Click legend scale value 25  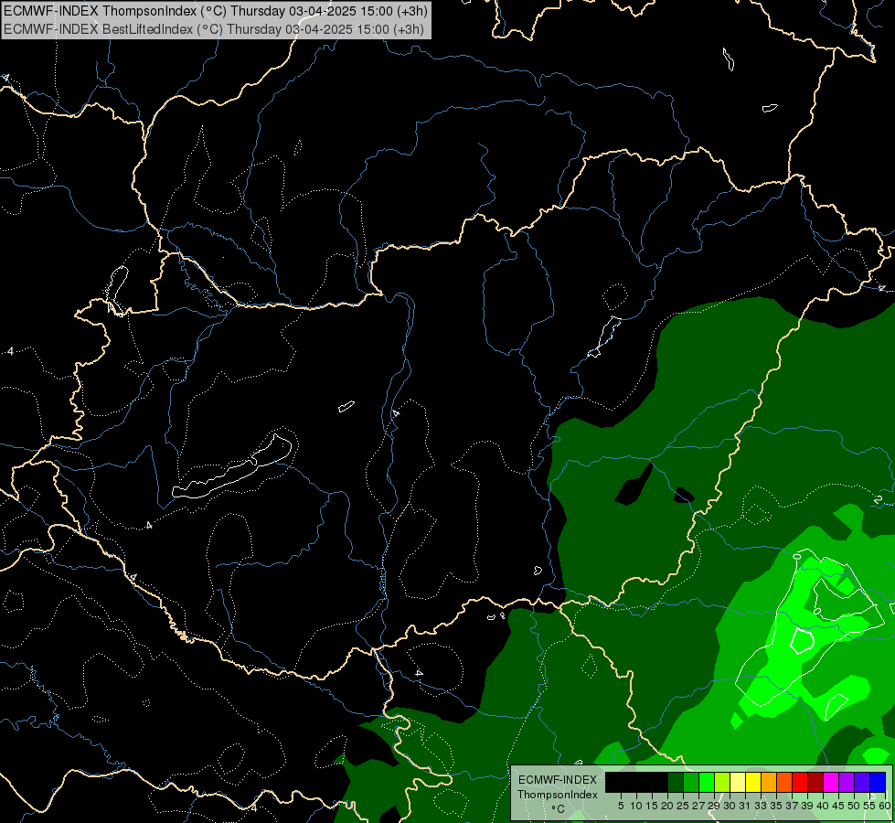(x=683, y=806)
